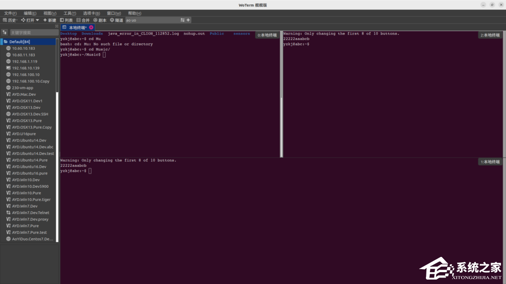
Task: Click the VNC icon beside AYD.U16pure
Action: (8, 134)
